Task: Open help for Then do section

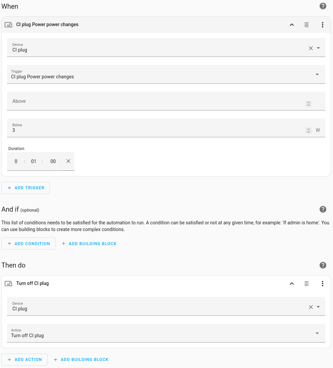Action: click(x=323, y=265)
